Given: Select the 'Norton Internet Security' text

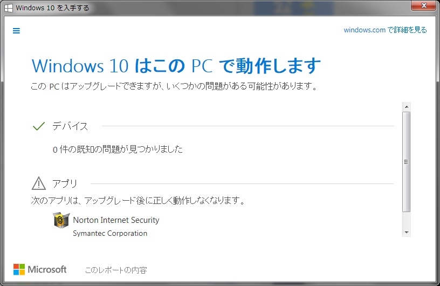Looking at the screenshot, I should 116,220.
